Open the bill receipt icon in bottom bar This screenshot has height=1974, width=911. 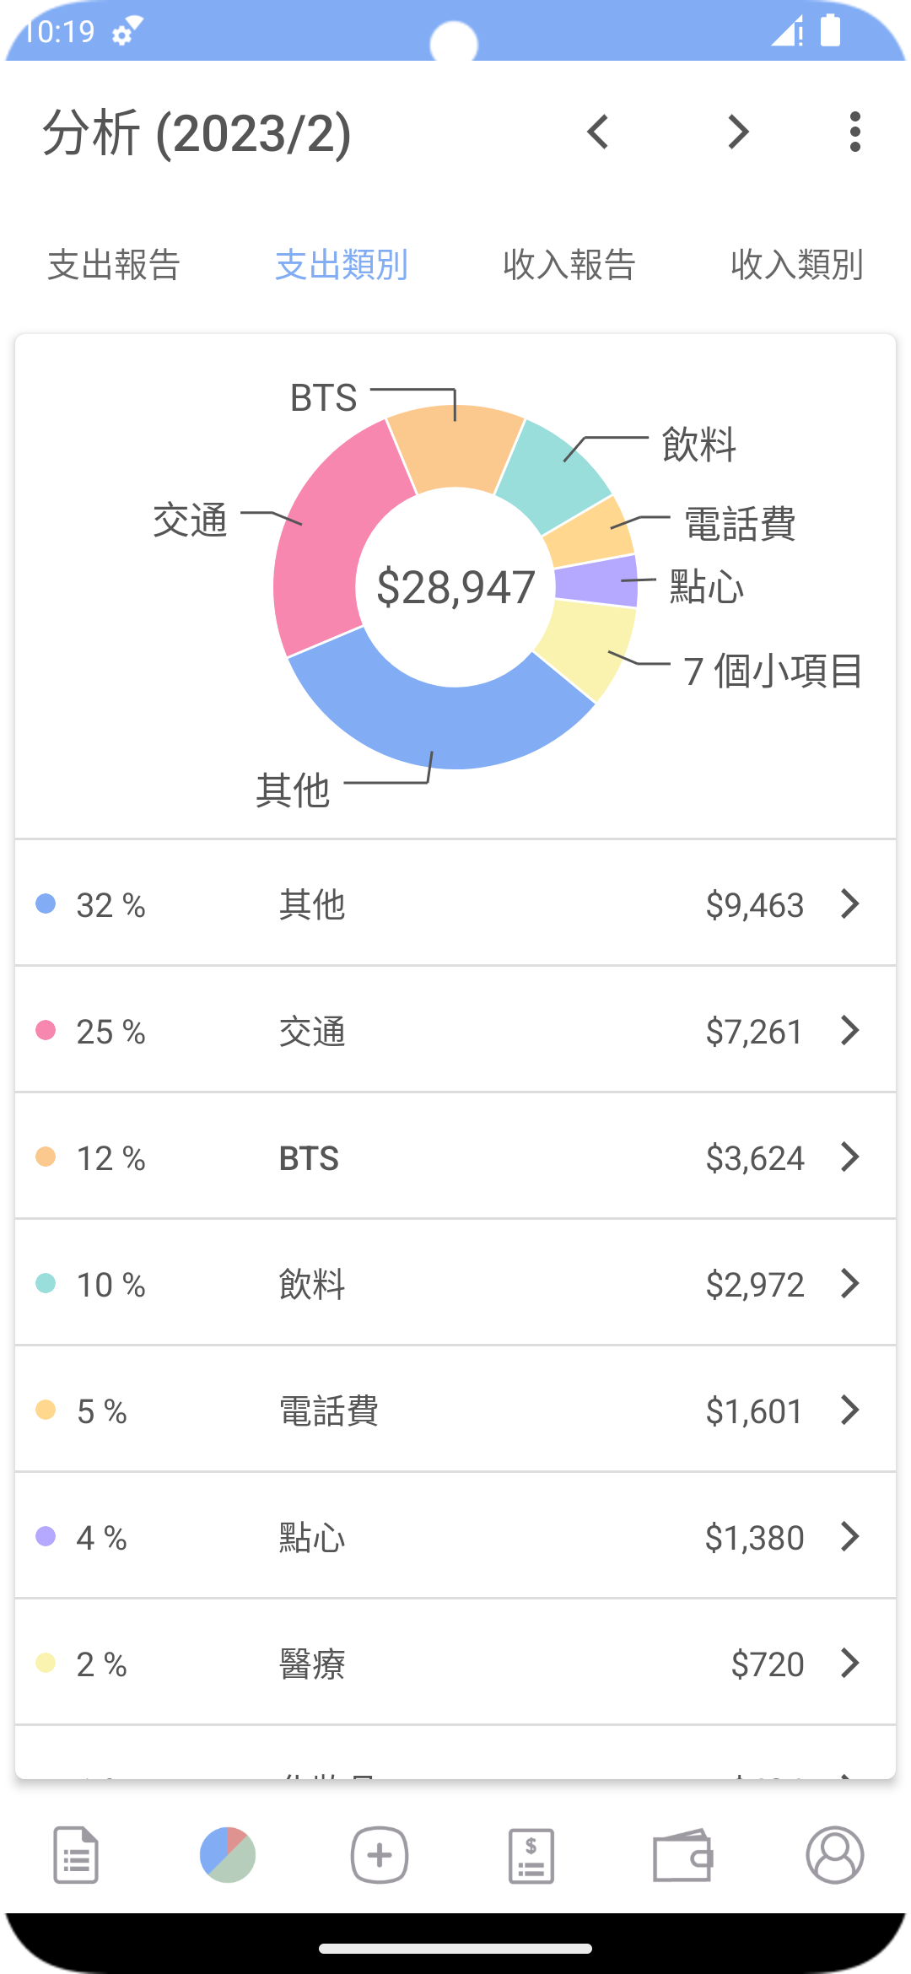(x=531, y=1855)
